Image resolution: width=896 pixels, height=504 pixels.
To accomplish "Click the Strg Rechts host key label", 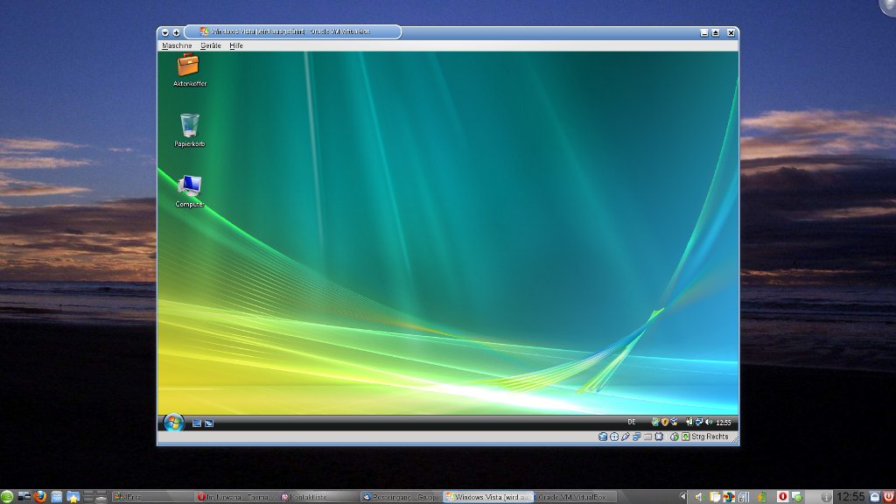I will click(710, 437).
